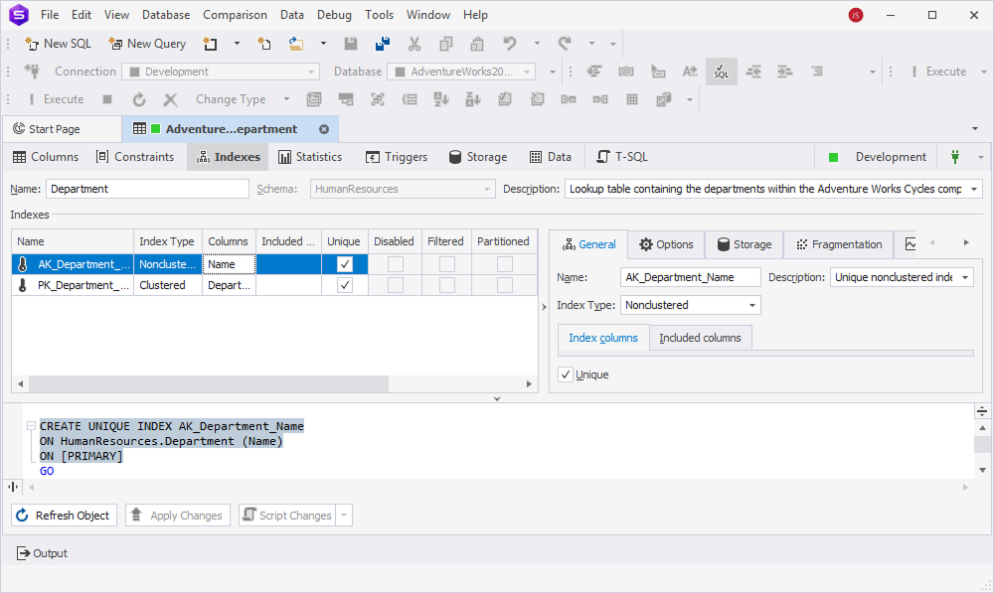Click the connection plug icon beside Connection
The height and width of the screenshot is (593, 994).
coord(33,72)
